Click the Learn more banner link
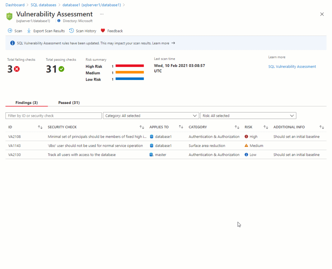 point(161,43)
